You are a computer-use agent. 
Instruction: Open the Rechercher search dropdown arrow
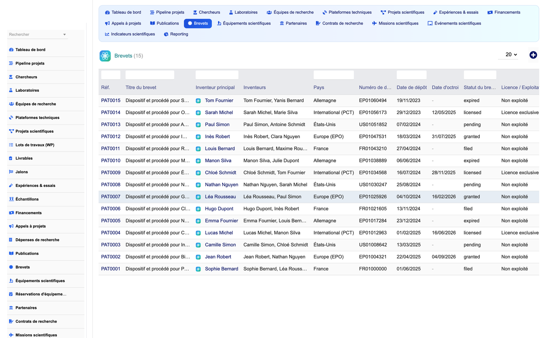64,34
